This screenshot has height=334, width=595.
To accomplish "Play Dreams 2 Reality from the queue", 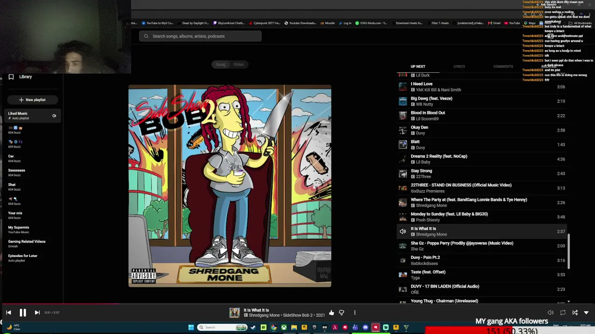I will tap(483, 159).
